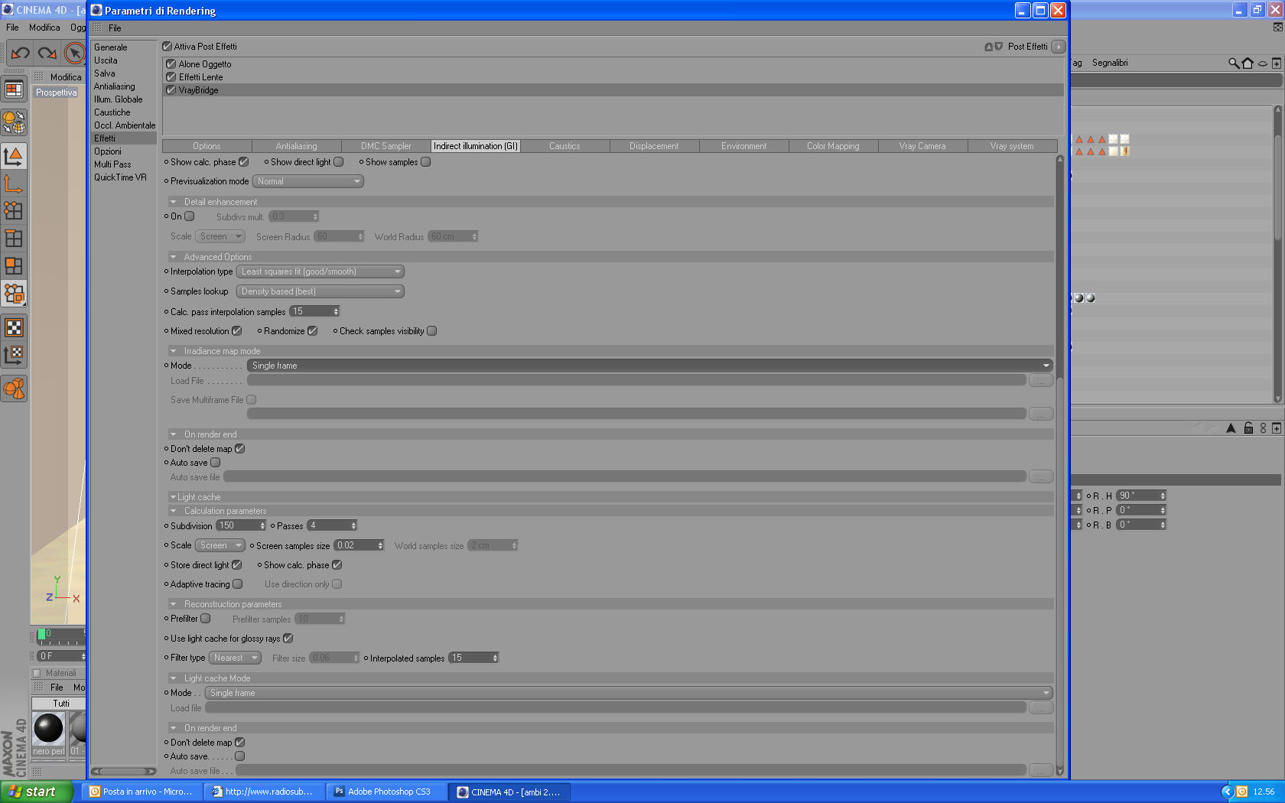
Task: Click the Make Editable spheres icon
Action: [14, 122]
